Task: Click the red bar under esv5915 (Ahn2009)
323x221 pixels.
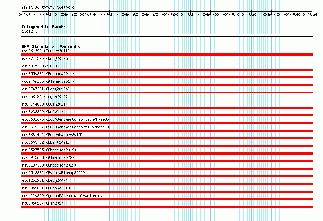Action: pos(167,70)
